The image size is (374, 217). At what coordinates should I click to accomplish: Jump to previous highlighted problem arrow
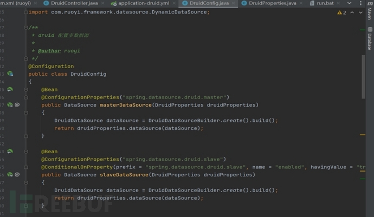tap(352, 12)
